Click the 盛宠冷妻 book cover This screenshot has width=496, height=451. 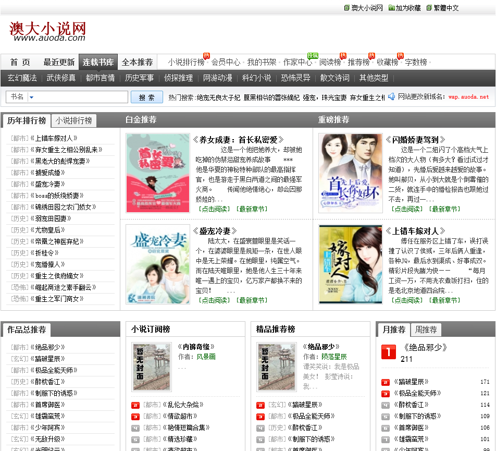click(x=158, y=264)
